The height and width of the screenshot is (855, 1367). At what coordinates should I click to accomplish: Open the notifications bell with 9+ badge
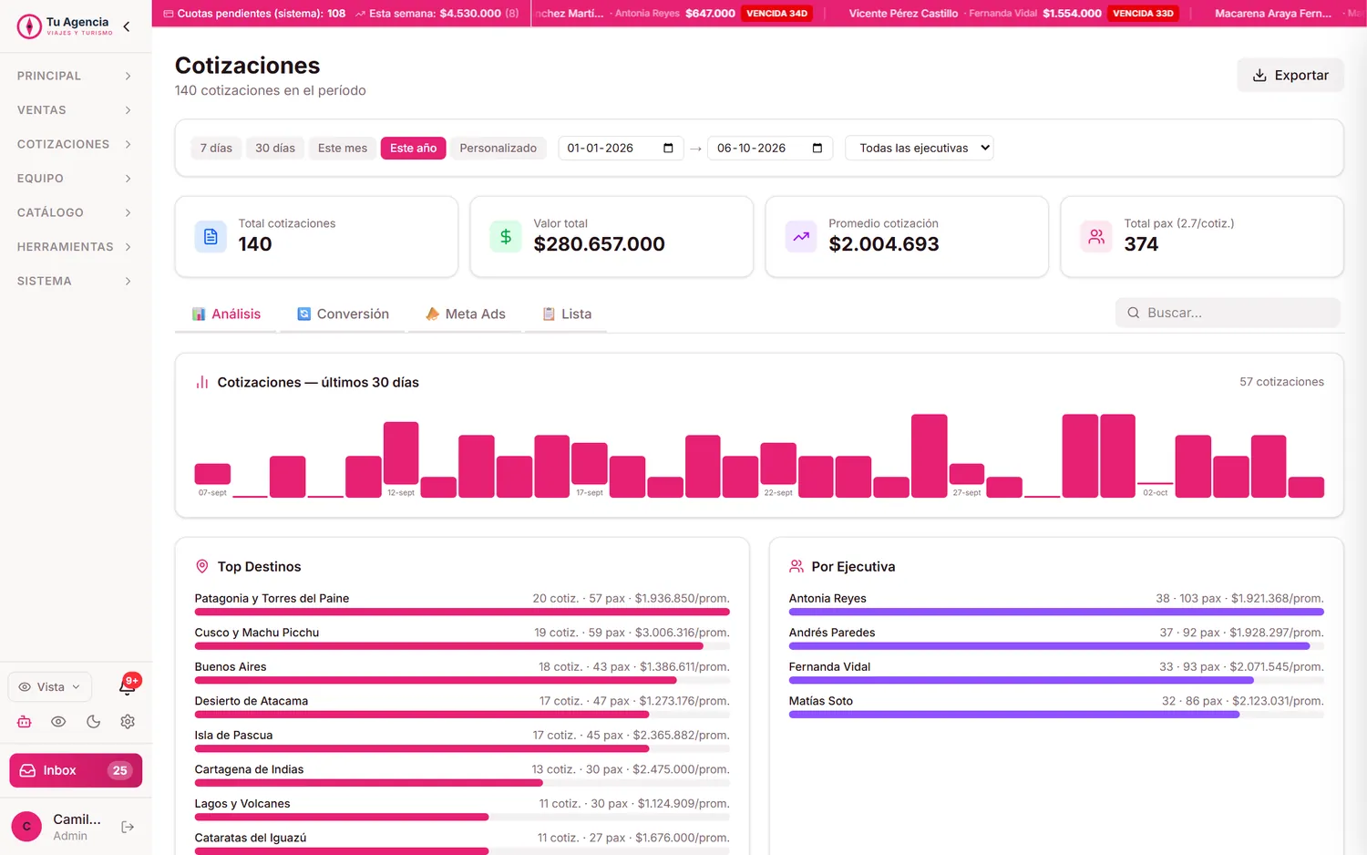[x=128, y=686]
